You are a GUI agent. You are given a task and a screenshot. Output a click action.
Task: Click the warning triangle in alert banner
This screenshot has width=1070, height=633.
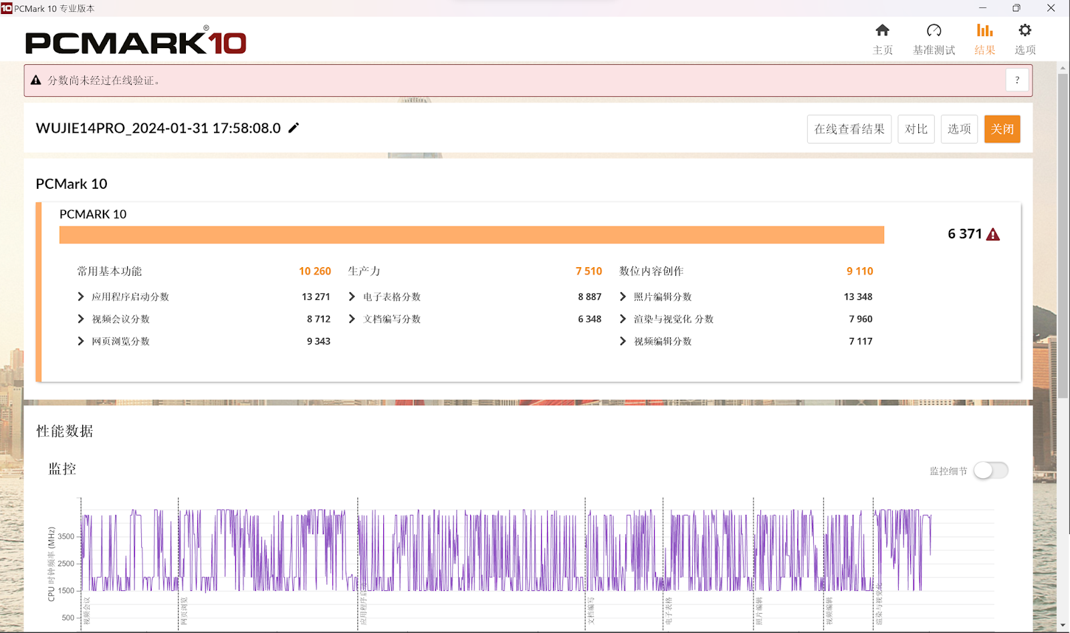click(x=36, y=80)
